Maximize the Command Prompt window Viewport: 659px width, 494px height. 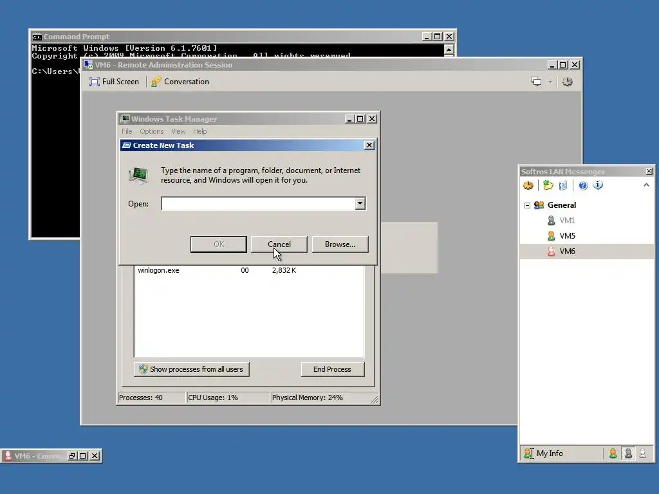pyautogui.click(x=438, y=37)
